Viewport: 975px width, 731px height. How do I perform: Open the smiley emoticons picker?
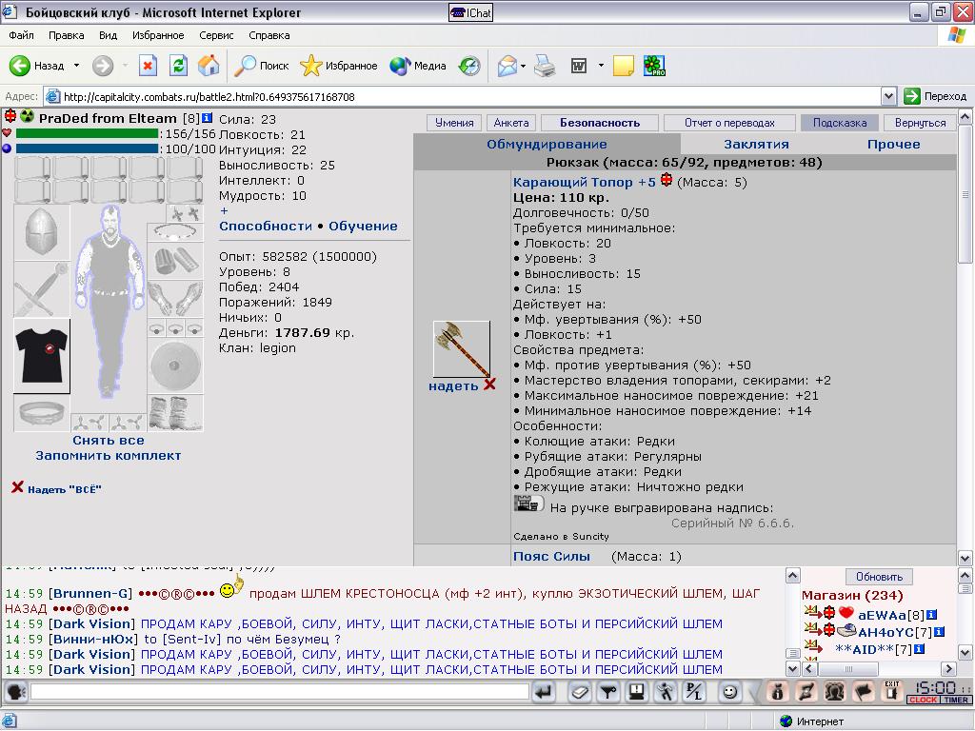(x=730, y=691)
